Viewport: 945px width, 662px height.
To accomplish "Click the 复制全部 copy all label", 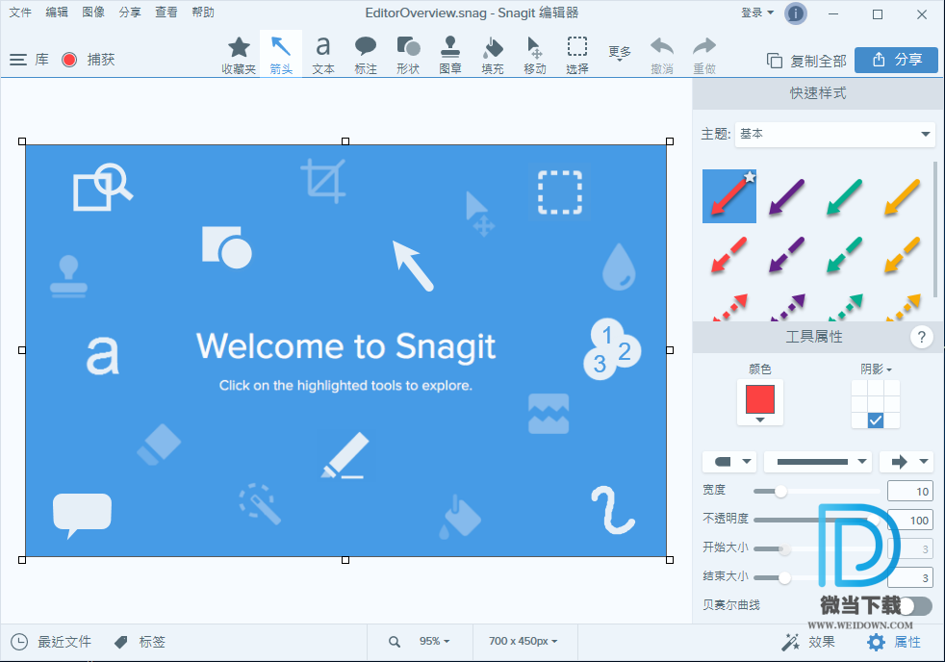I will (818, 61).
